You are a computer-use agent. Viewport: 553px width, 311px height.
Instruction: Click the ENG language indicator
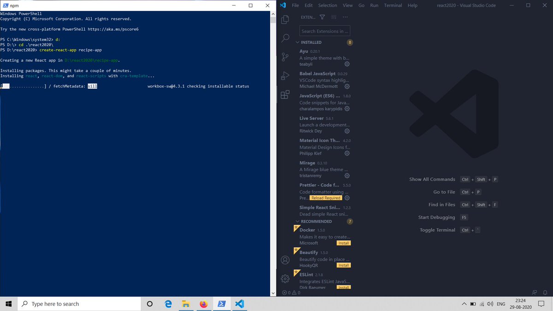click(x=501, y=304)
